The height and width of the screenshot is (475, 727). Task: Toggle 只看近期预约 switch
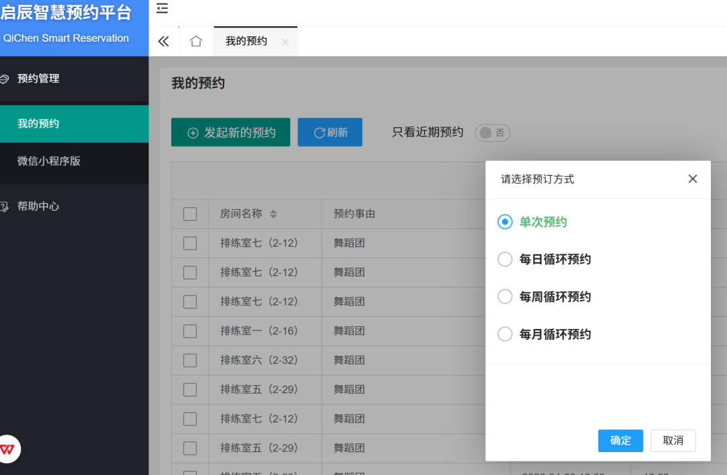492,133
